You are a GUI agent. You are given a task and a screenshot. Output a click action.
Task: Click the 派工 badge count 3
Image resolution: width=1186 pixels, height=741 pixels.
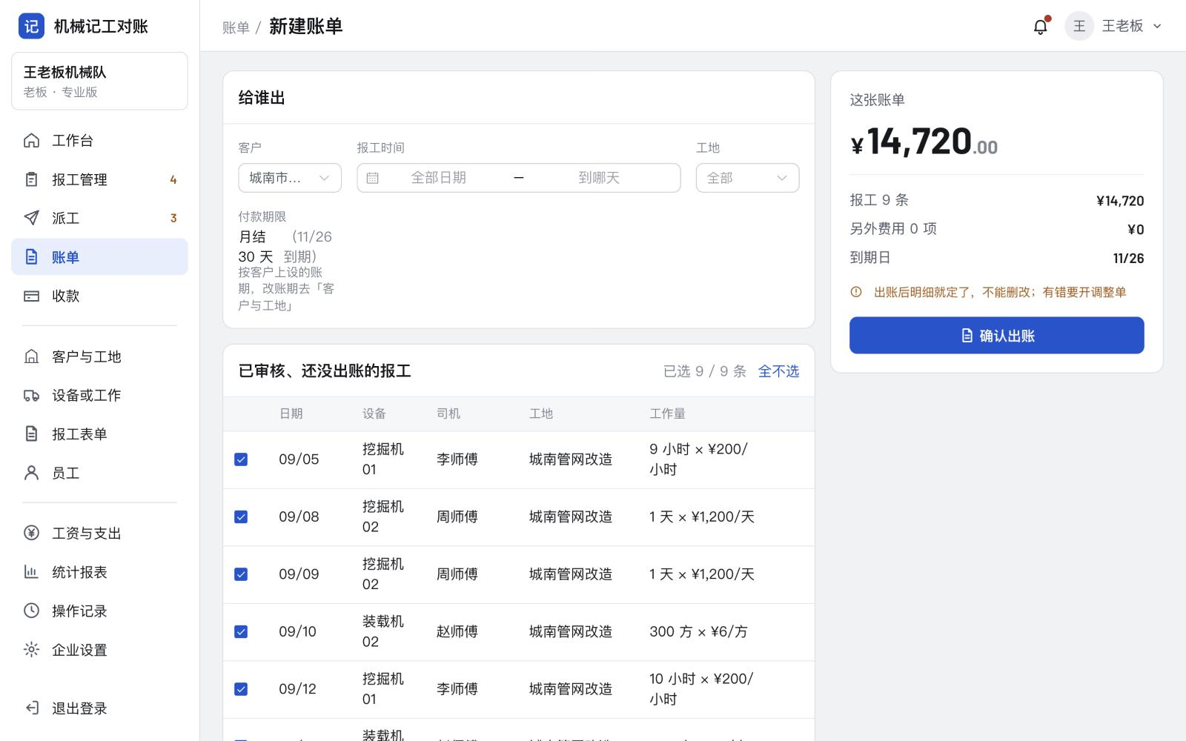coord(173,218)
